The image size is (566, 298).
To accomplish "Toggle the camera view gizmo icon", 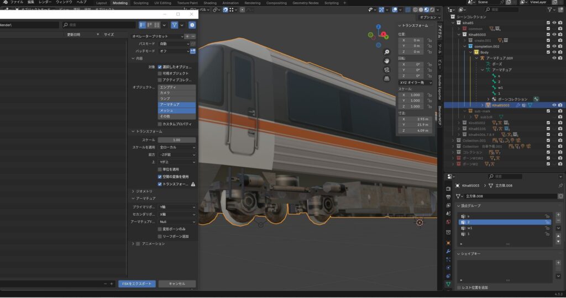I will tap(387, 70).
